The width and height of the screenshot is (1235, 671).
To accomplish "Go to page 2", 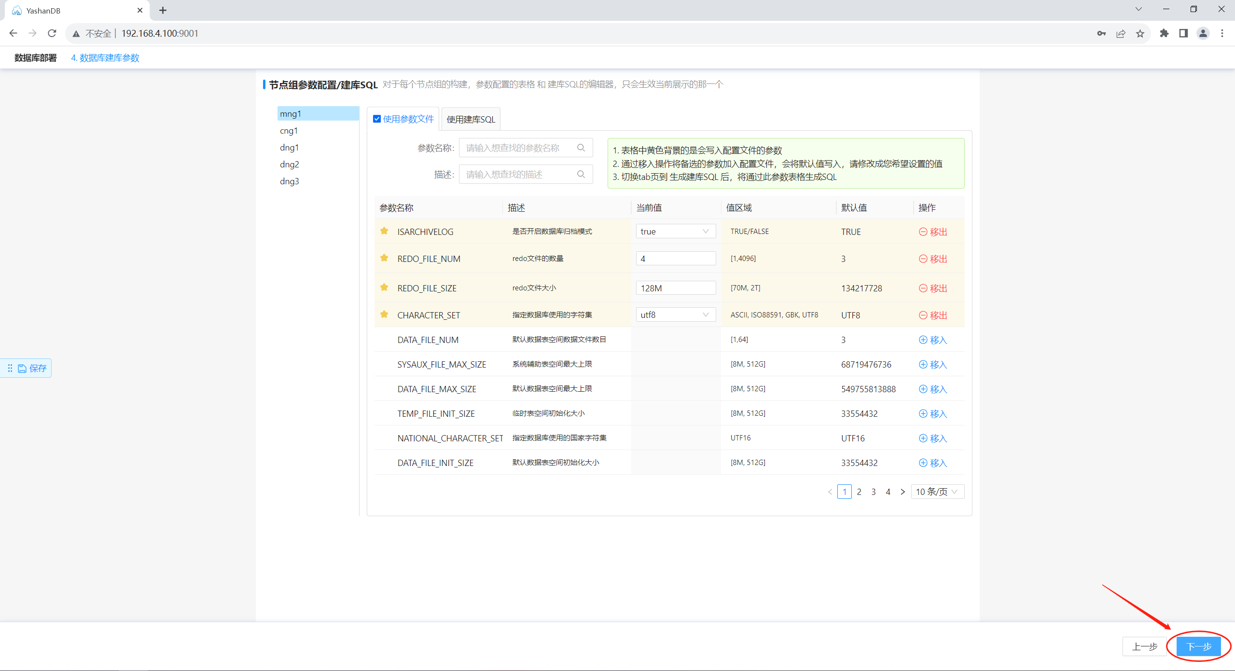I will click(x=859, y=492).
